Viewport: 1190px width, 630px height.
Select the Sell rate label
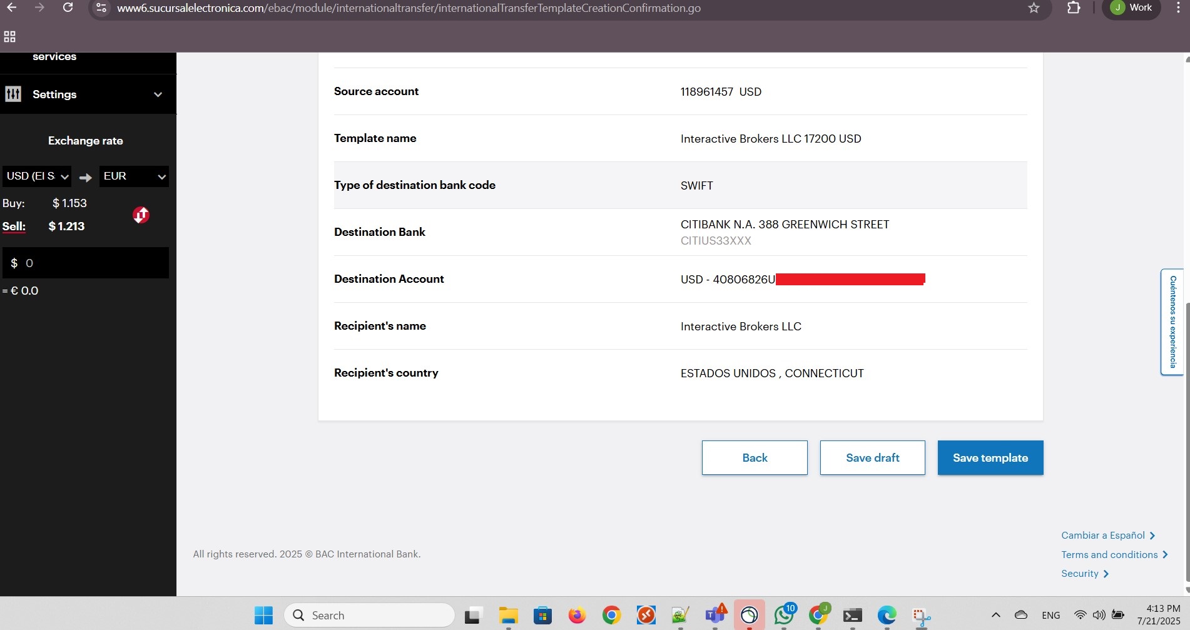(x=14, y=226)
